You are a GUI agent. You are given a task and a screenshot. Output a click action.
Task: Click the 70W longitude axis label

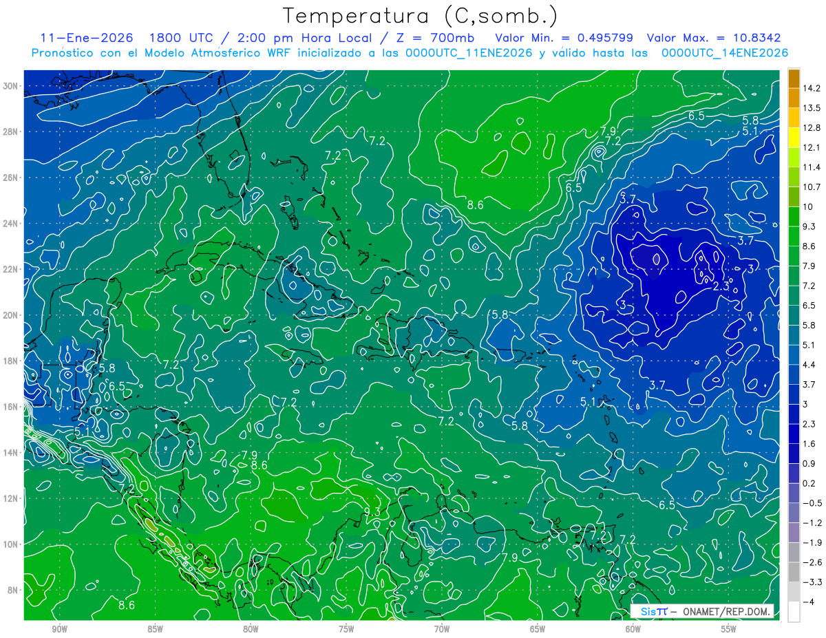click(442, 628)
